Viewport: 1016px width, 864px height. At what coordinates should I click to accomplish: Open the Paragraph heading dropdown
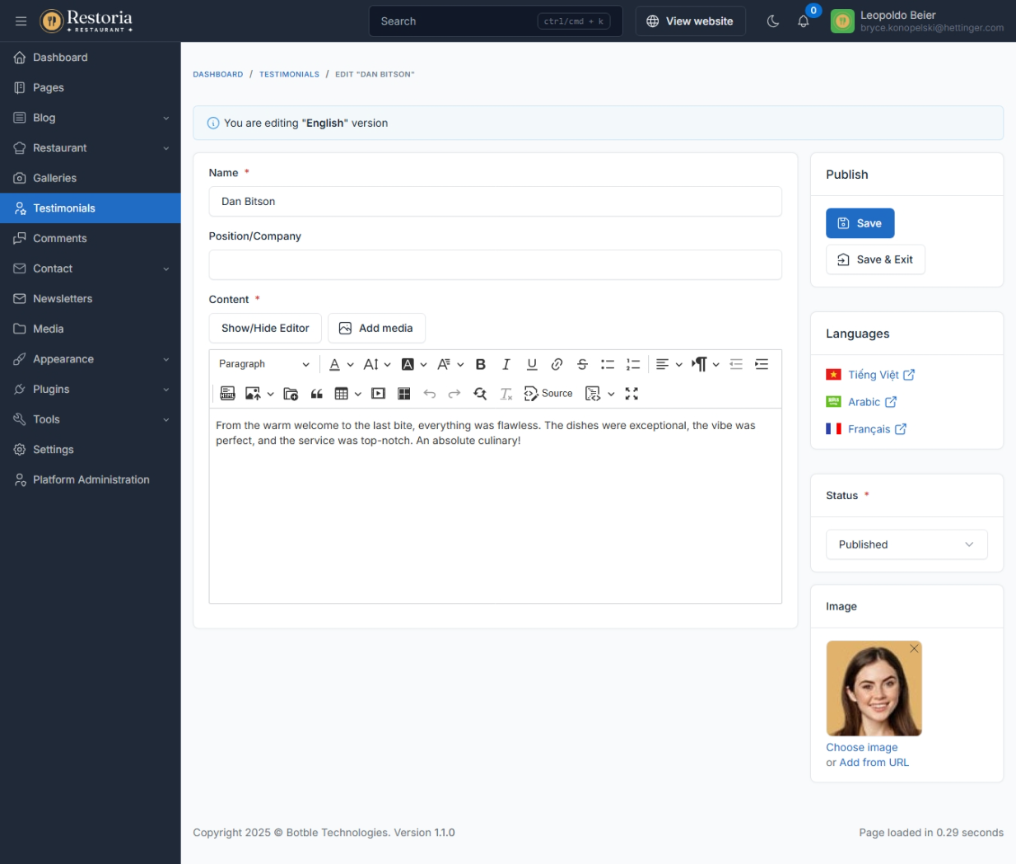[263, 364]
